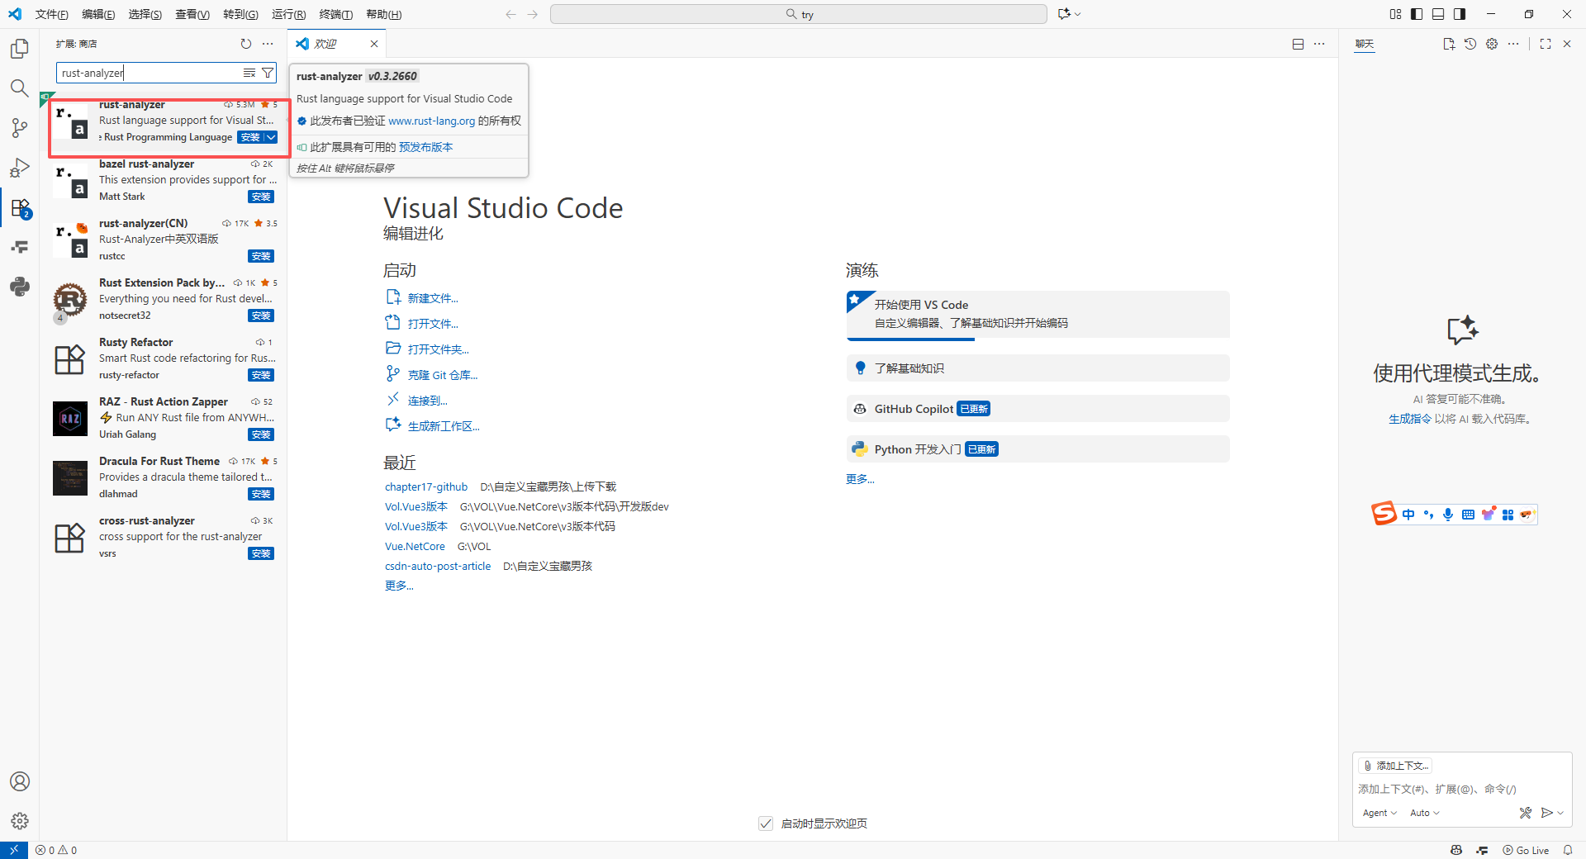Toggle primary side bar visibility
The image size is (1586, 859).
pos(1417,14)
